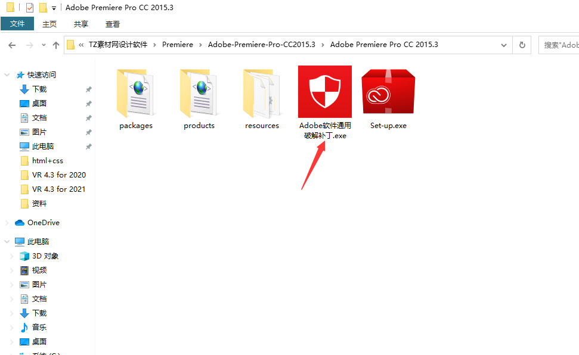Jump to TZ素材网设计软件 in the breadcrumb
Screen dimensions: 579x355
point(118,45)
